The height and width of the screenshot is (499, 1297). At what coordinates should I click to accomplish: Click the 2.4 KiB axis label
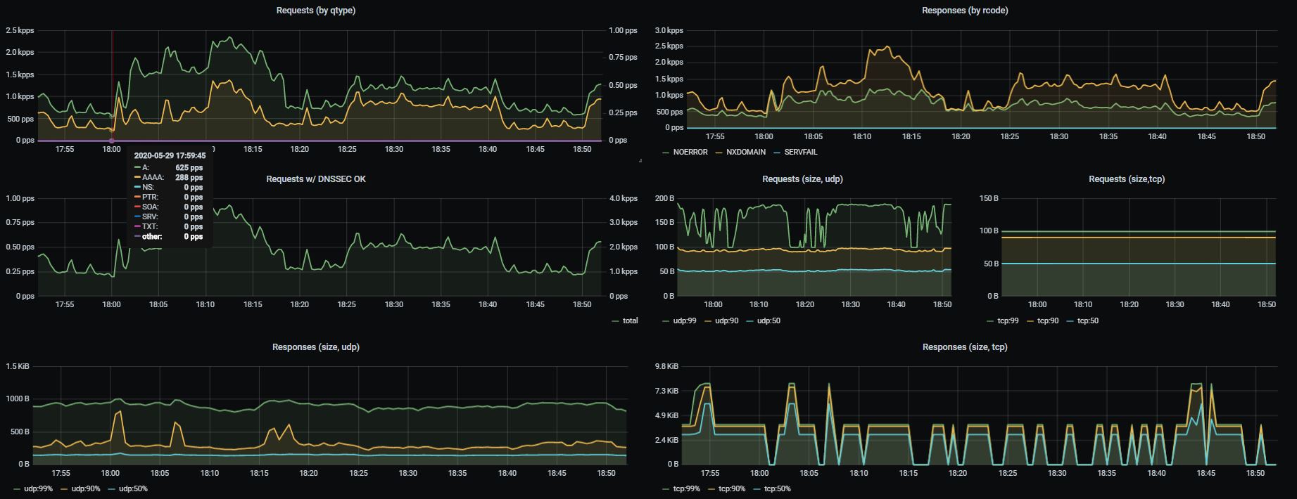(x=666, y=440)
